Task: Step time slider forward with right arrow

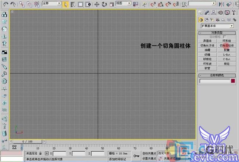Action: (44, 141)
